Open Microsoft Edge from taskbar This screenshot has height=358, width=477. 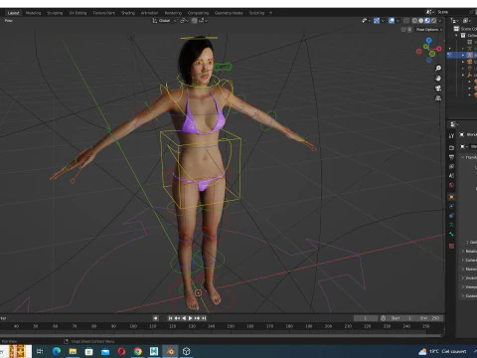(57, 351)
